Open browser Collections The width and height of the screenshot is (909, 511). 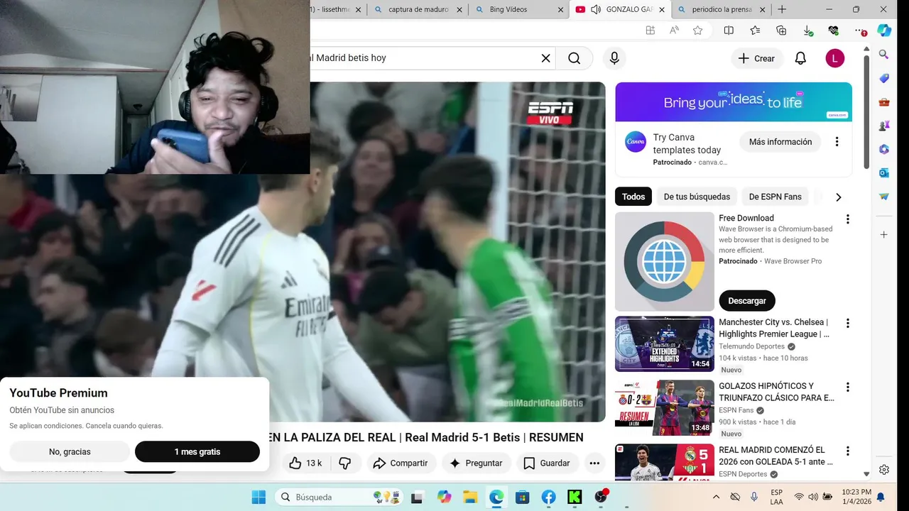coord(781,31)
